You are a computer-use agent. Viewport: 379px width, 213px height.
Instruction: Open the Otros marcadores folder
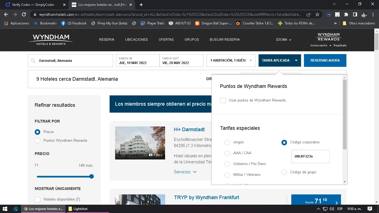pos(359,23)
